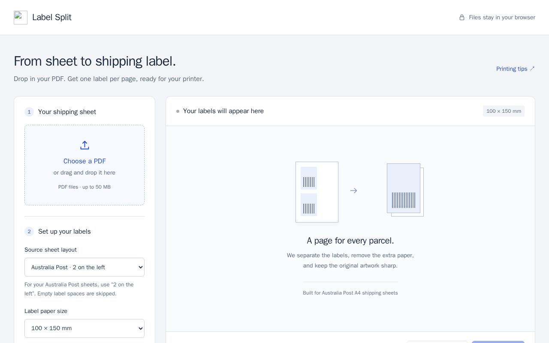This screenshot has height=343, width=549.
Task: Click the arrow between the sheet illustrations
Action: pos(353,191)
